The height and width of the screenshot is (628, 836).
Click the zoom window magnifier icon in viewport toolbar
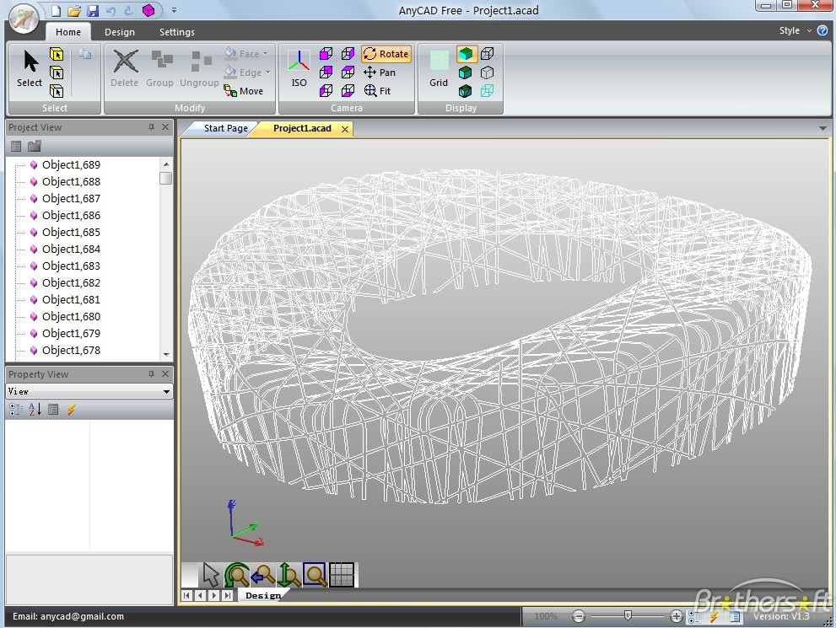[316, 575]
